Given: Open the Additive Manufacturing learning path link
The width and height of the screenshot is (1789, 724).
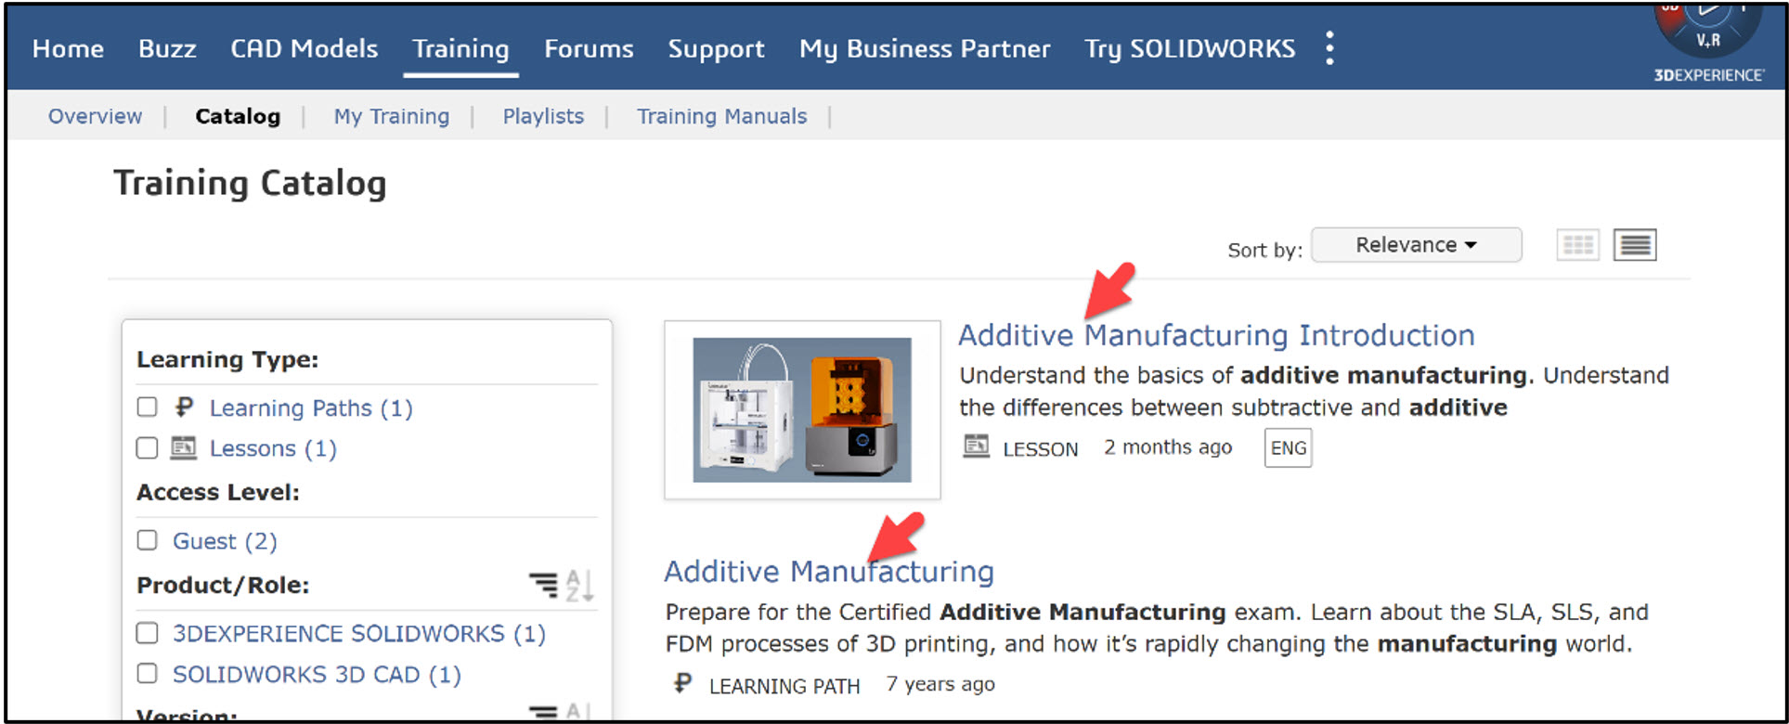Looking at the screenshot, I should (x=829, y=571).
